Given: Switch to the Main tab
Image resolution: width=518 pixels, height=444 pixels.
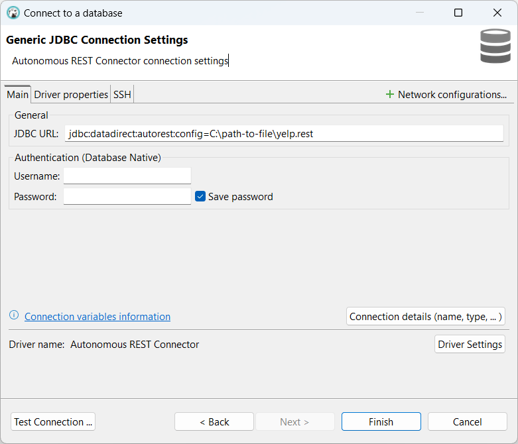Looking at the screenshot, I should coord(18,95).
